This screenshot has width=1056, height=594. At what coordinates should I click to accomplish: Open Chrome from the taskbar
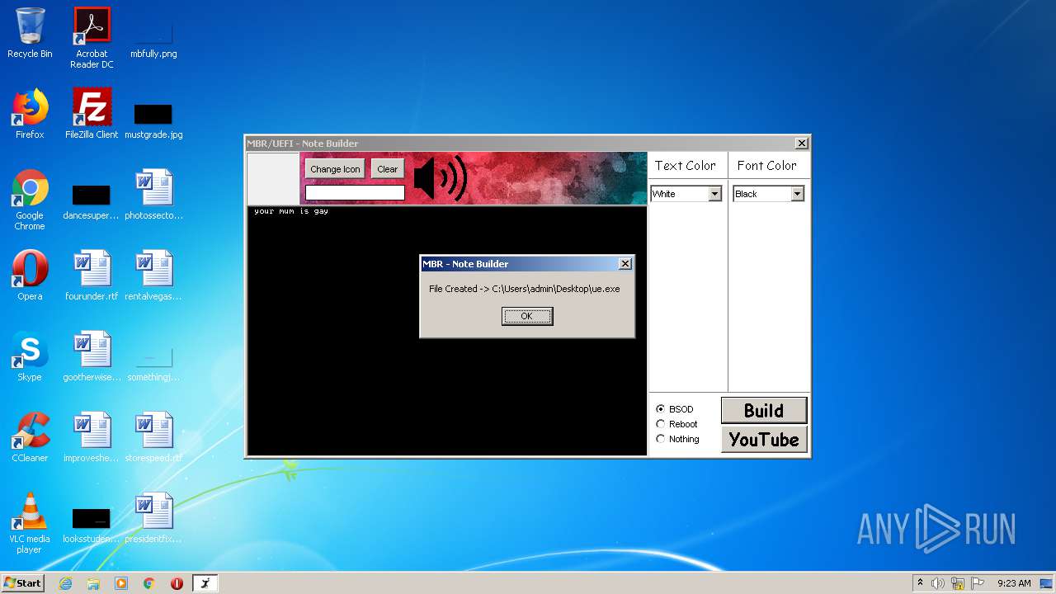pyautogui.click(x=149, y=583)
